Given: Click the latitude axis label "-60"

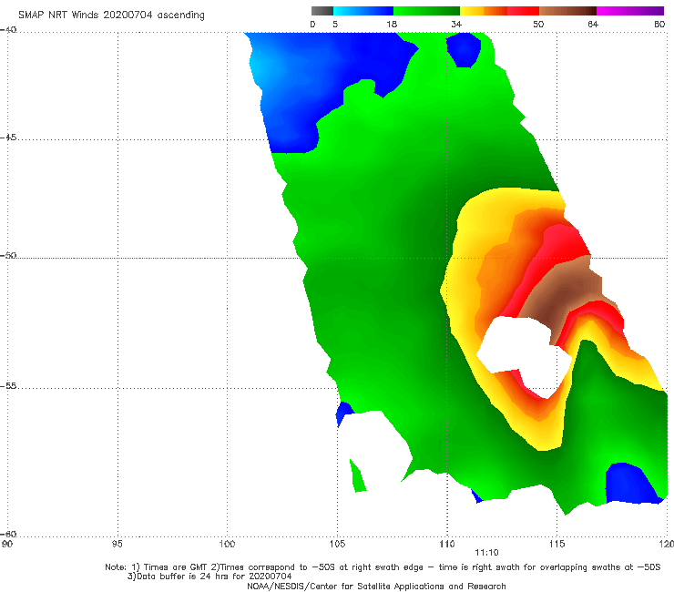Looking at the screenshot, I should point(8,534).
